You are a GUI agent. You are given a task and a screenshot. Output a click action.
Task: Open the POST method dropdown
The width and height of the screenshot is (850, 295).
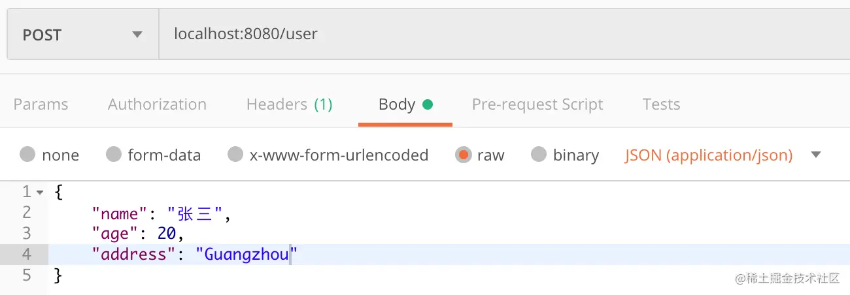coord(82,35)
